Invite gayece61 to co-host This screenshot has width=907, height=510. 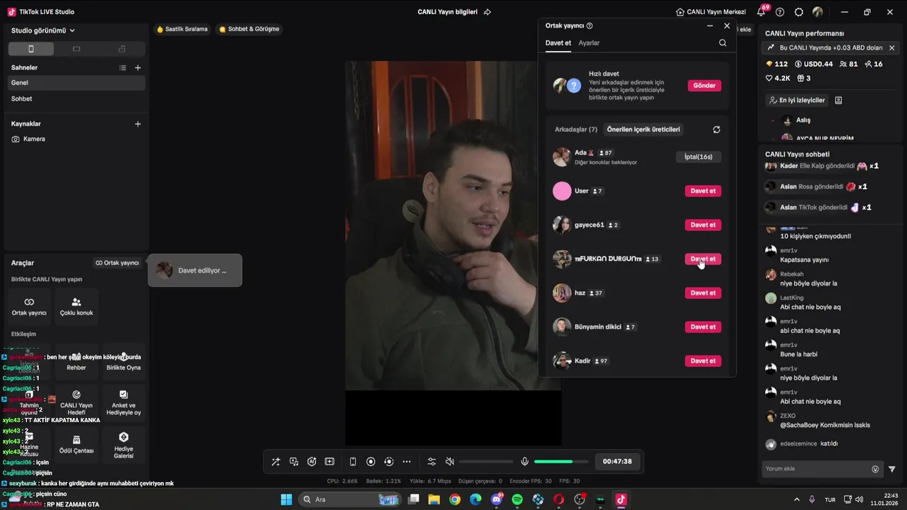(703, 225)
